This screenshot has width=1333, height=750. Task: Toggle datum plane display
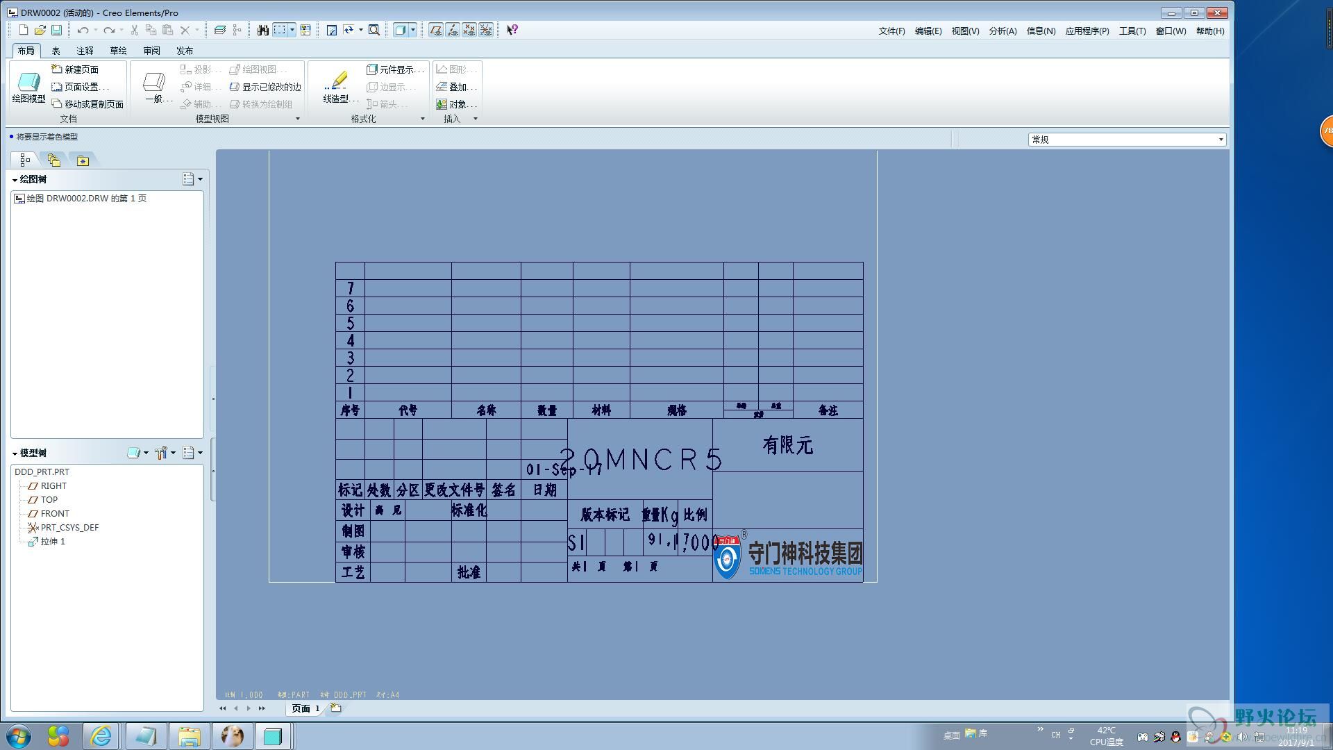coord(436,30)
